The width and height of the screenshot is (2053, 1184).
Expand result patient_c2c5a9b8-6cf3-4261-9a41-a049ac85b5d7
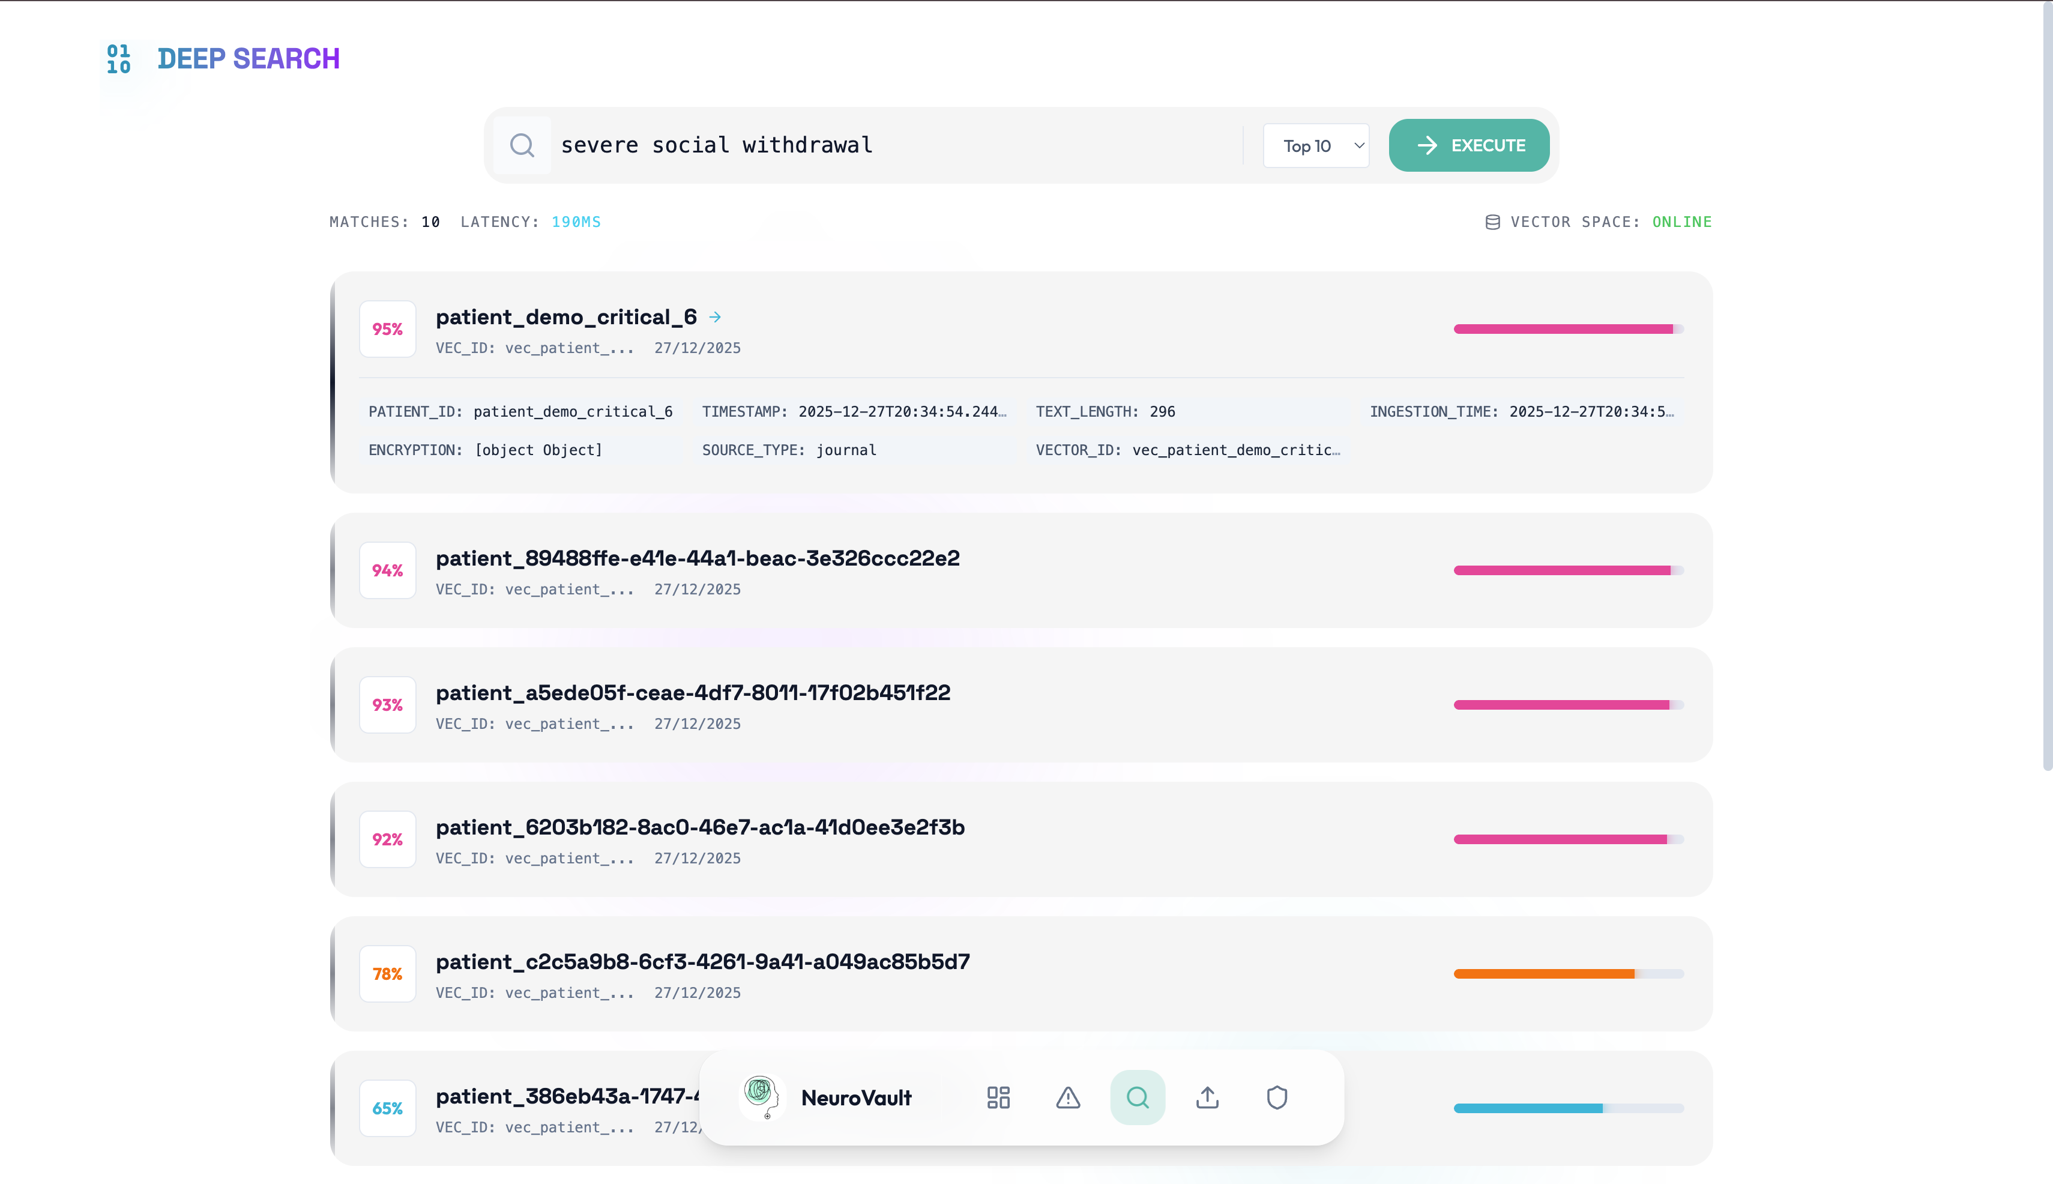tap(702, 962)
